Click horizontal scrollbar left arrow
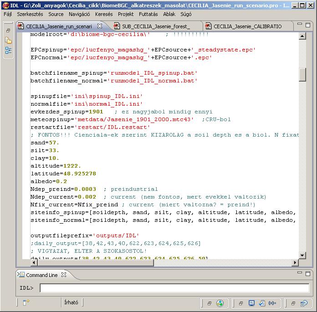 pyautogui.click(x=34, y=262)
